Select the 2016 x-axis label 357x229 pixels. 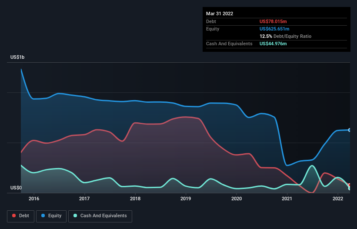tap(34, 199)
